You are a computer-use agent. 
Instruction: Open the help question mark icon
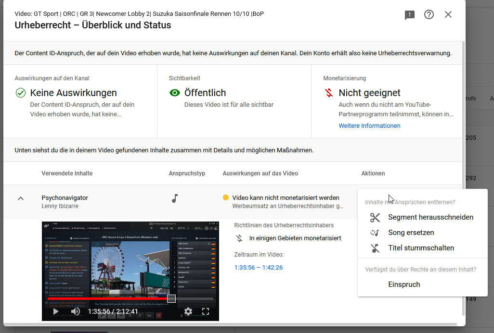[x=429, y=14]
